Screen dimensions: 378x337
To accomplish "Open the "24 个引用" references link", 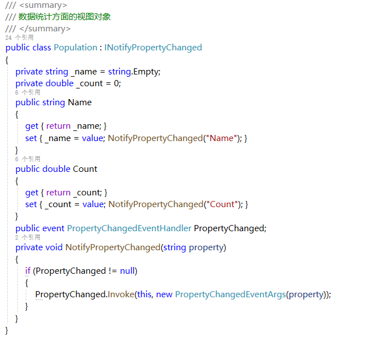I will click(19, 38).
